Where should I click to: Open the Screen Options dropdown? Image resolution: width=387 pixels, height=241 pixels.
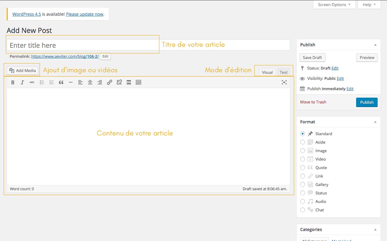[x=334, y=5]
